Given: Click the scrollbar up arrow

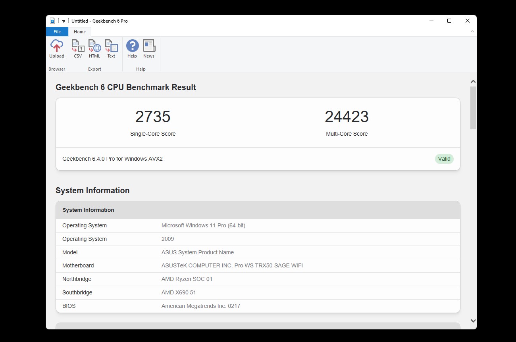Looking at the screenshot, I should [x=473, y=82].
